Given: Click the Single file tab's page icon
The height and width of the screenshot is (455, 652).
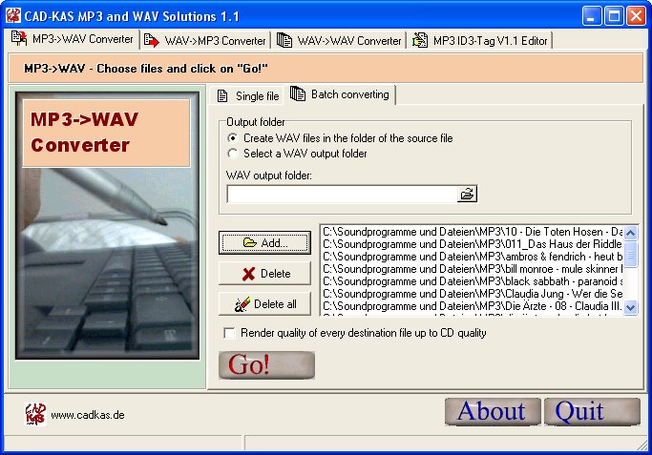Looking at the screenshot, I should (222, 95).
